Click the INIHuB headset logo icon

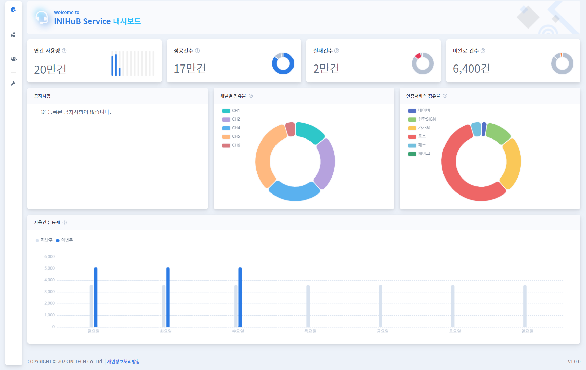click(x=41, y=17)
